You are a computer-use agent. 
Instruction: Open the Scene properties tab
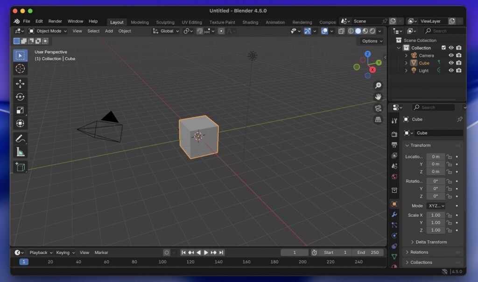click(394, 166)
